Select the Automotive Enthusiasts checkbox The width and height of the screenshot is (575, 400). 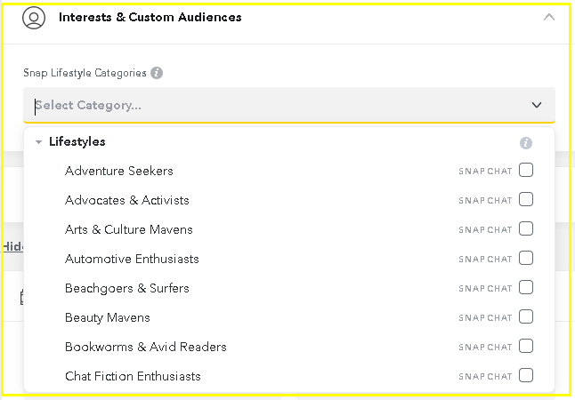(526, 259)
